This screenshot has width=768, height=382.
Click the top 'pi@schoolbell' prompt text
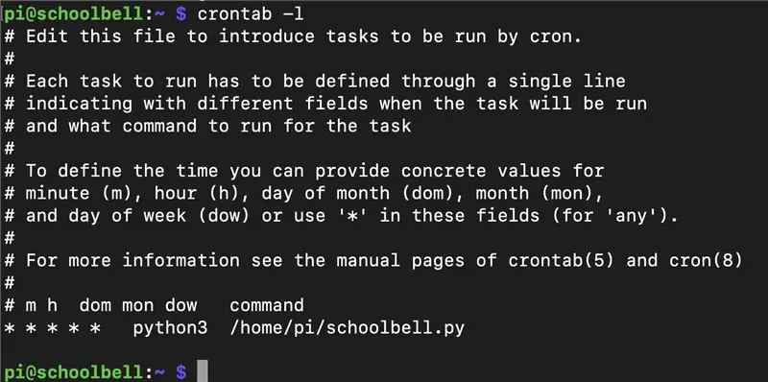(x=76, y=14)
